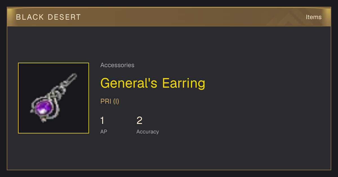The image size is (338, 177).
Task: Select the PRI enhancement text
Action: coord(106,101)
